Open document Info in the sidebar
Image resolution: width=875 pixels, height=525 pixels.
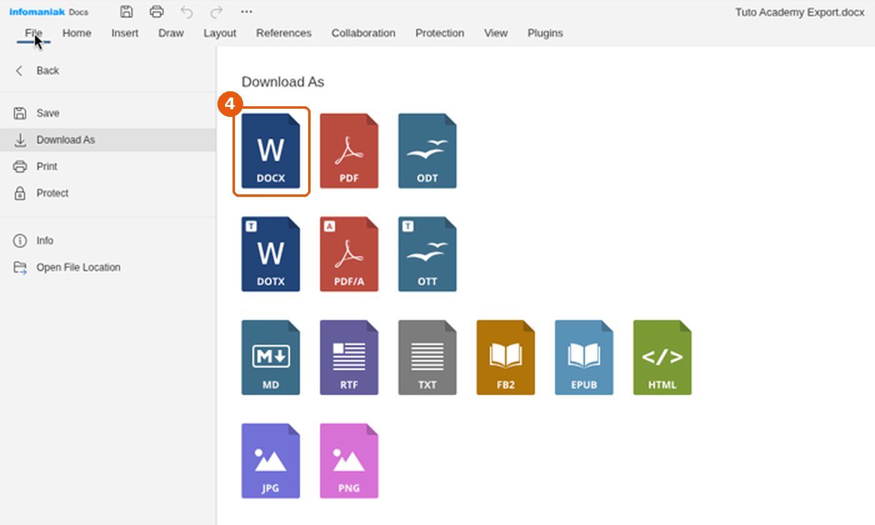pyautogui.click(x=107, y=241)
